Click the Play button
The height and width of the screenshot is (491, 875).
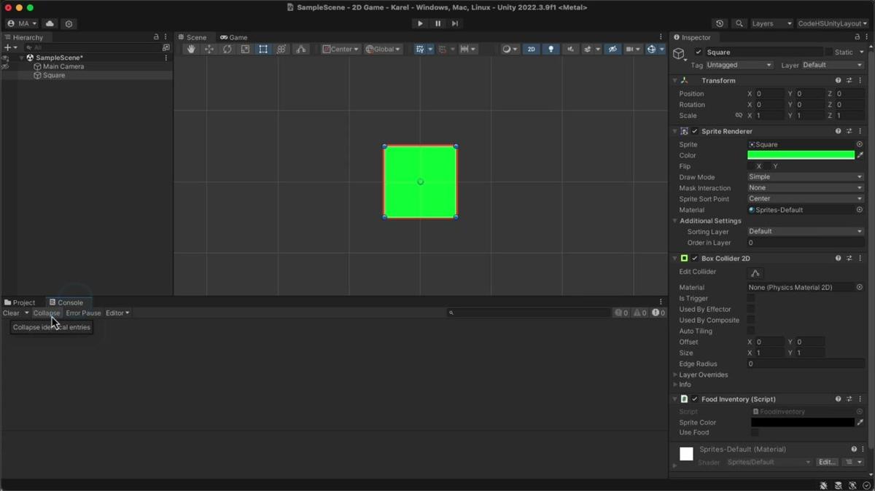[x=420, y=23]
